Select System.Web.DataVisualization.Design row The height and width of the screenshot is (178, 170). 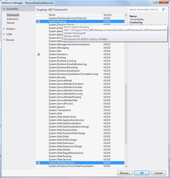80,127
